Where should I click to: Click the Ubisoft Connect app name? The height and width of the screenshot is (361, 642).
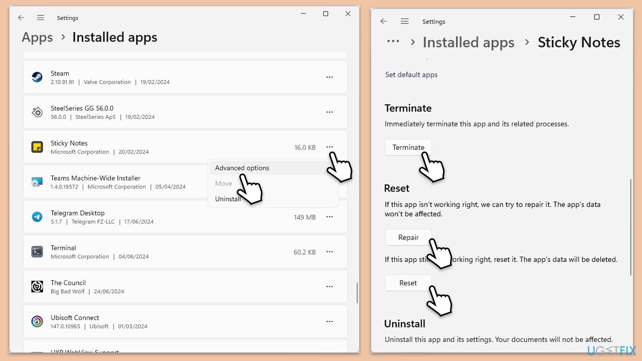(75, 317)
